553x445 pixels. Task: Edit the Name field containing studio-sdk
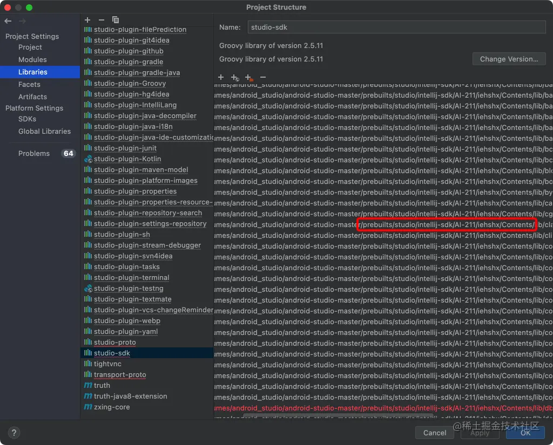coord(396,27)
